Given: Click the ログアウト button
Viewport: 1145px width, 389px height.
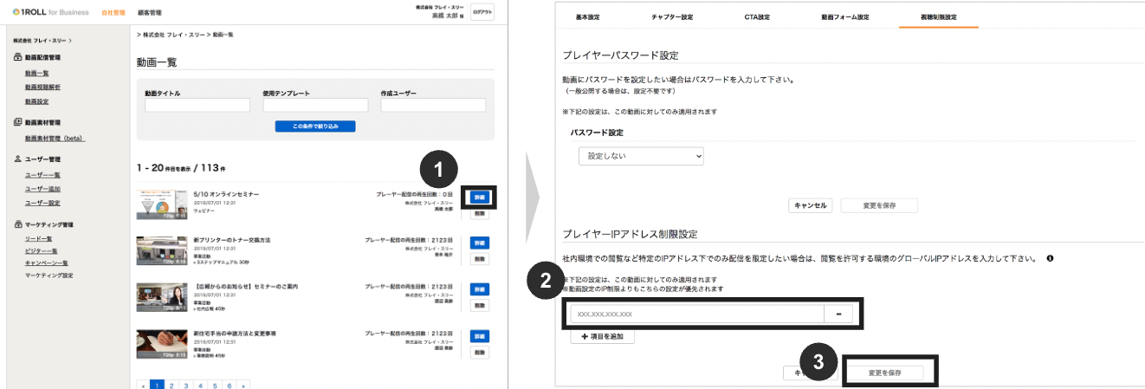Looking at the screenshot, I should click(x=482, y=13).
